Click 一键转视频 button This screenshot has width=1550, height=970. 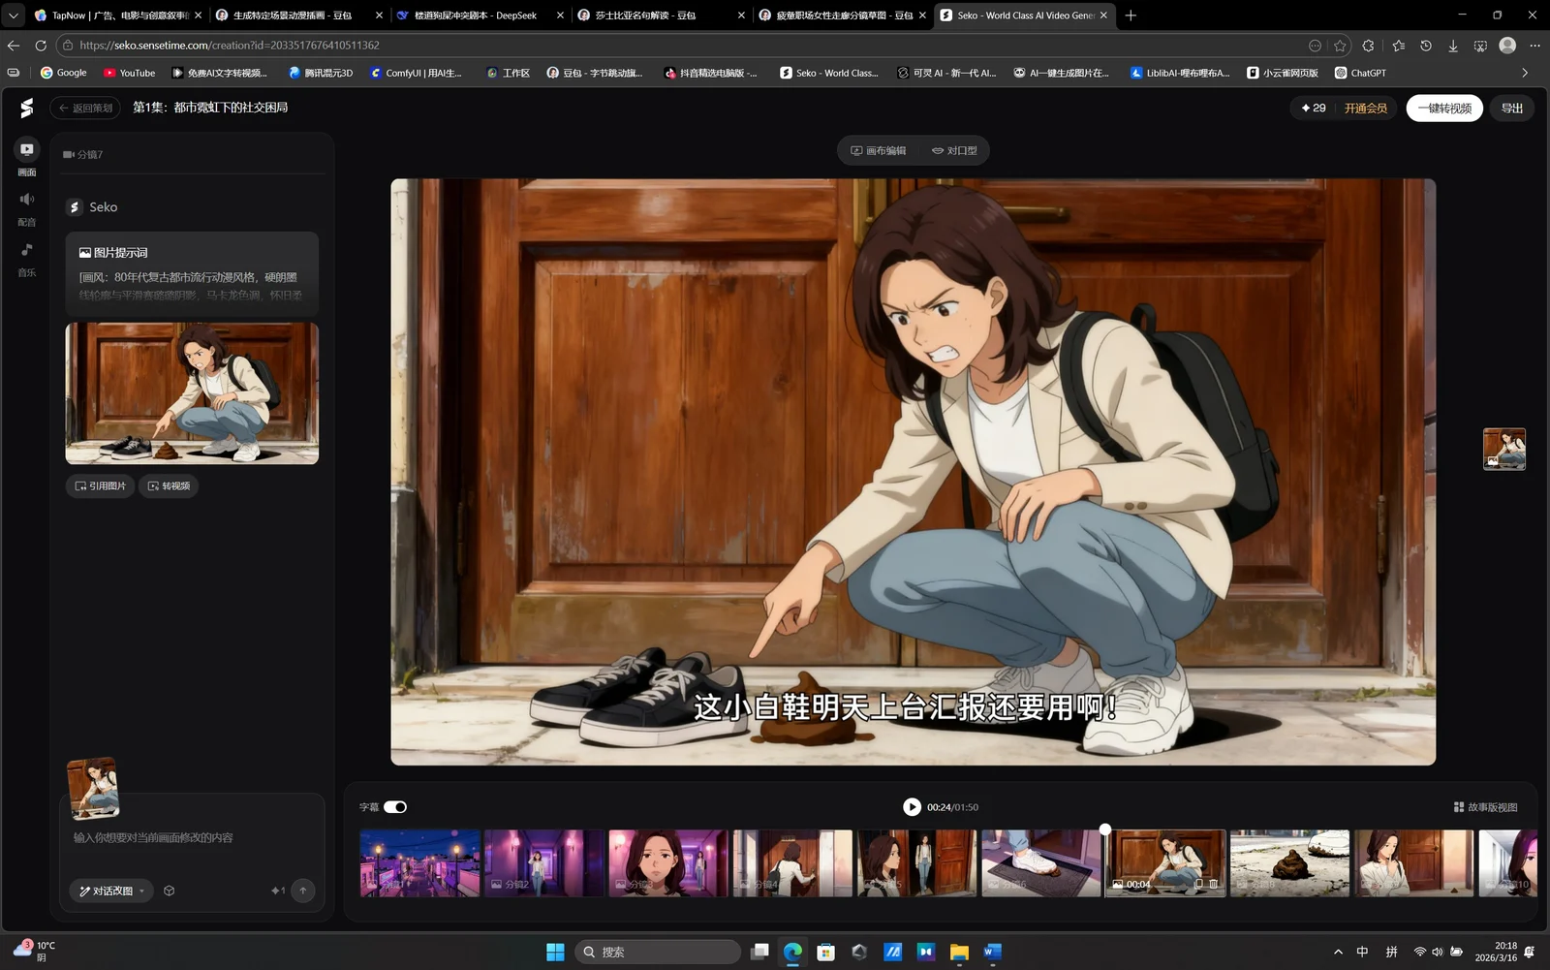coord(1444,108)
